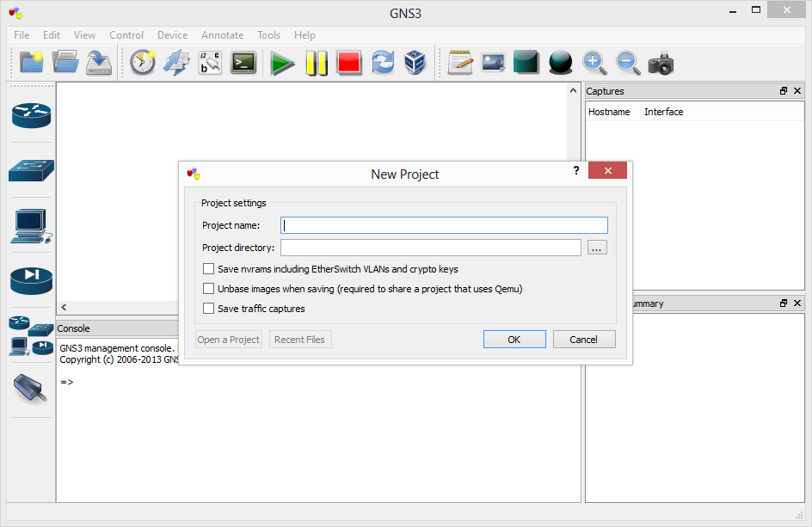This screenshot has height=527, width=812.
Task: Enable Save nvrams including EtherSwitch VLANs checkbox
Action: [208, 269]
